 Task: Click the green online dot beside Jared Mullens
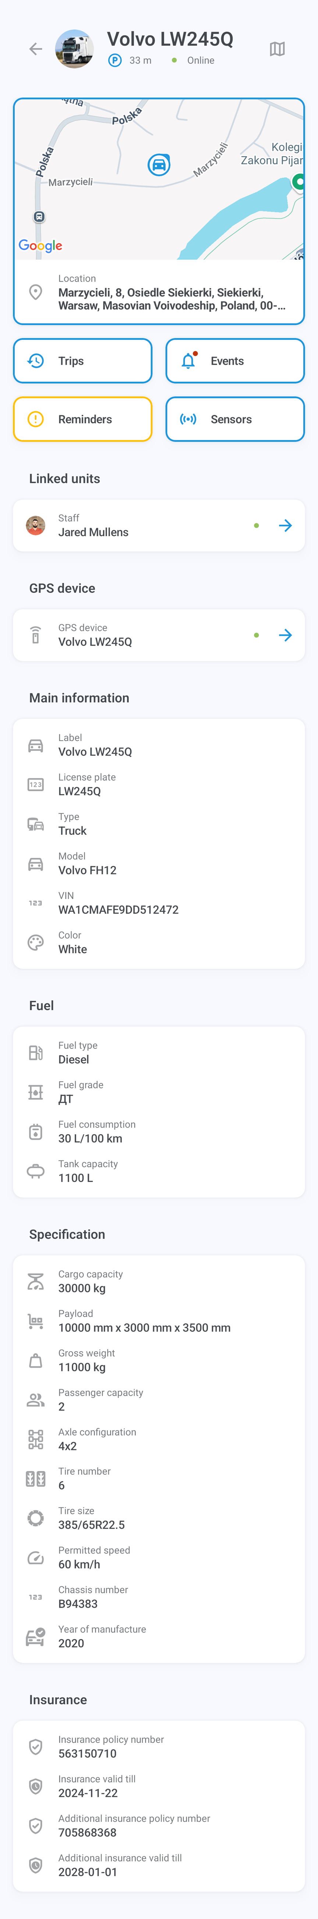pos(256,525)
